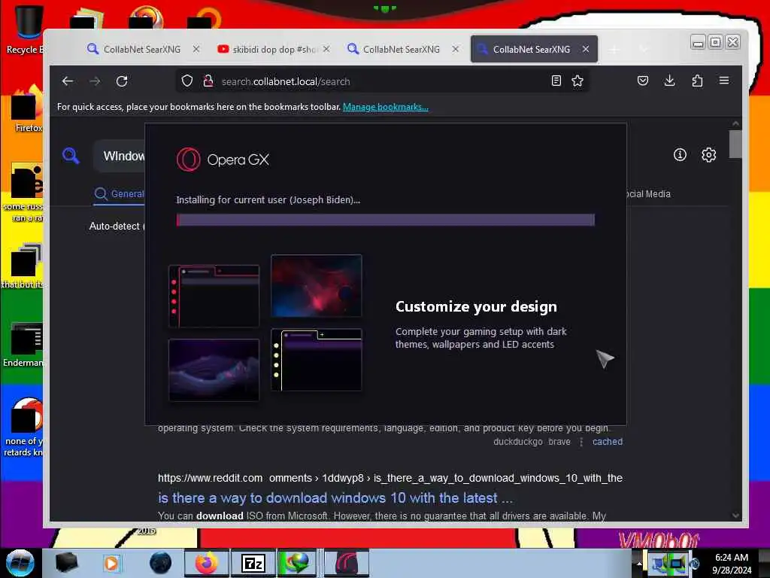The image size is (770, 578).
Task: Toggle reader view icon in address bar
Action: tap(556, 81)
